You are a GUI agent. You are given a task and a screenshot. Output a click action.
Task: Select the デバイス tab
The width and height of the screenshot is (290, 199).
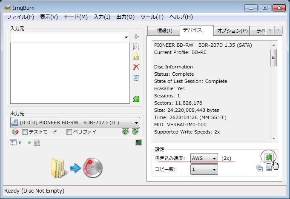[197, 30]
